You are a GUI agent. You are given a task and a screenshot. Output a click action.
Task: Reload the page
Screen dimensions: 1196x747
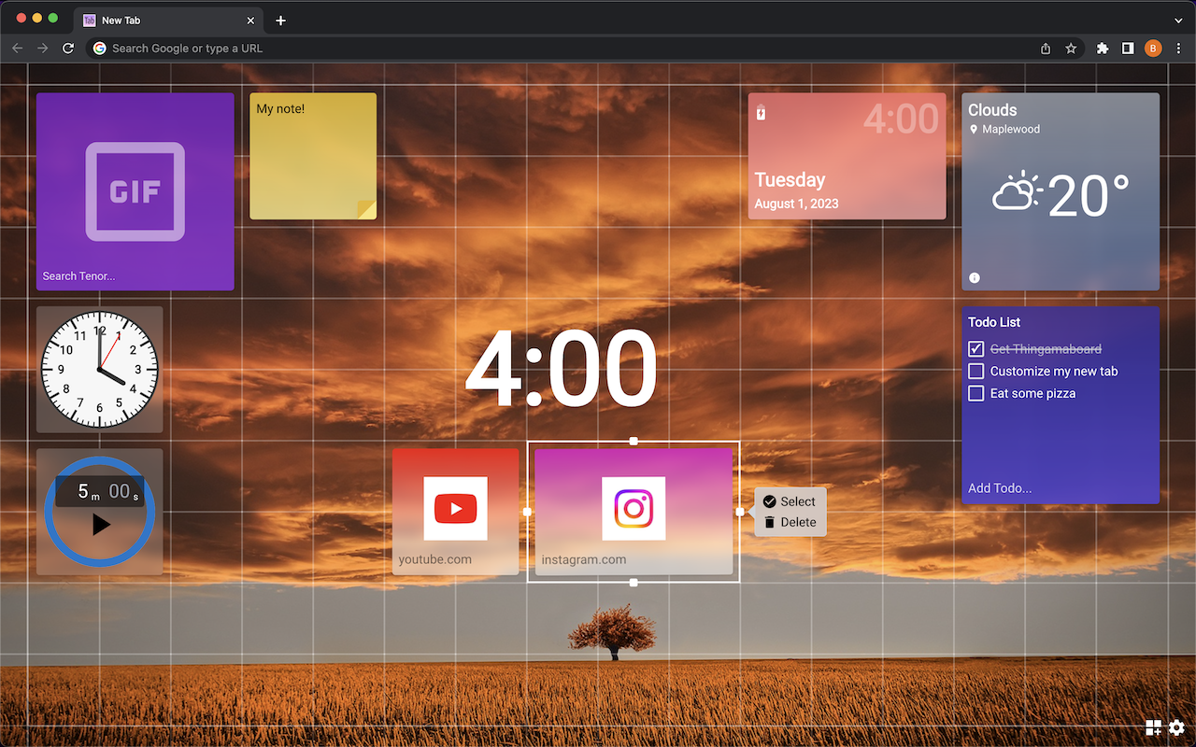[68, 49]
